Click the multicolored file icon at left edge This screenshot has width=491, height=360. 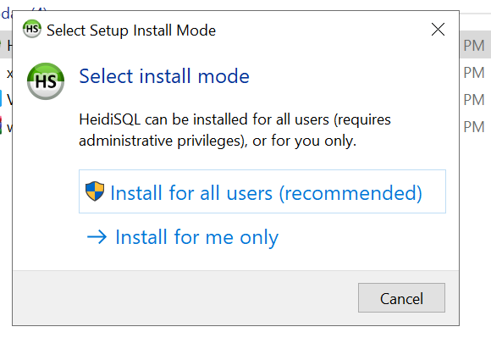point(1,125)
